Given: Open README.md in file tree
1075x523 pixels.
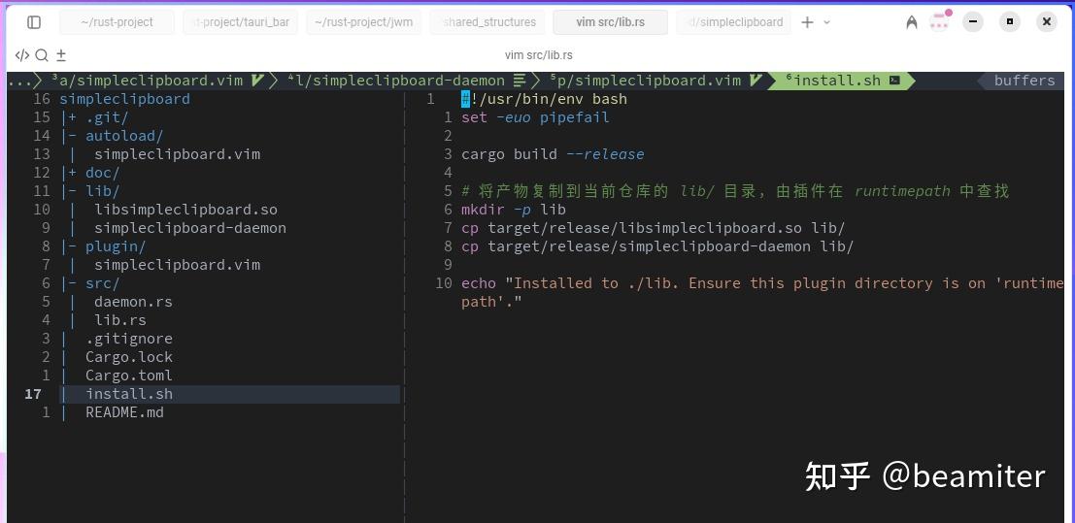Looking at the screenshot, I should 124,412.
